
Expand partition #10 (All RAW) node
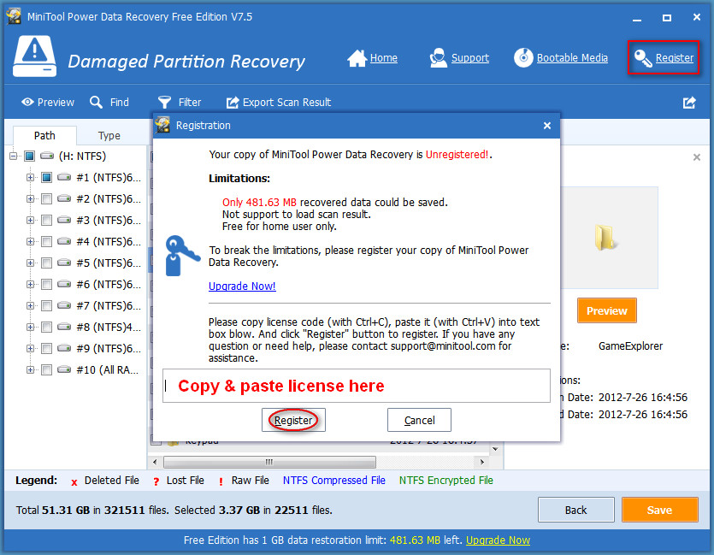point(30,369)
